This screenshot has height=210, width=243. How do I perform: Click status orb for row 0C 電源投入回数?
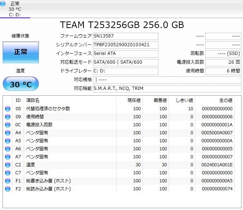[8, 125]
